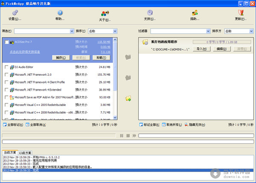Select log line 开始 PMA v. 0.5.13.2
Image resolution: width=256 pixels, height=183 pixels.
pyautogui.click(x=31, y=157)
